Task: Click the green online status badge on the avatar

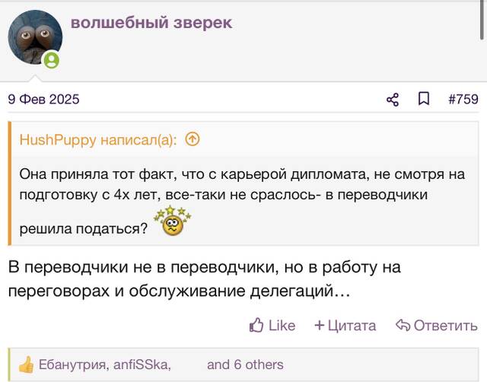Action: click(x=52, y=60)
